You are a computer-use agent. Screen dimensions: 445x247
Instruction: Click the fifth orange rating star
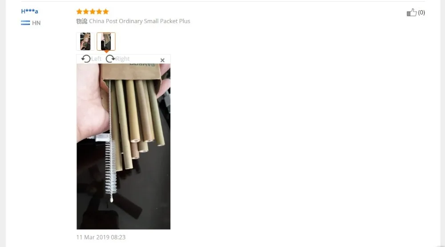(106, 12)
